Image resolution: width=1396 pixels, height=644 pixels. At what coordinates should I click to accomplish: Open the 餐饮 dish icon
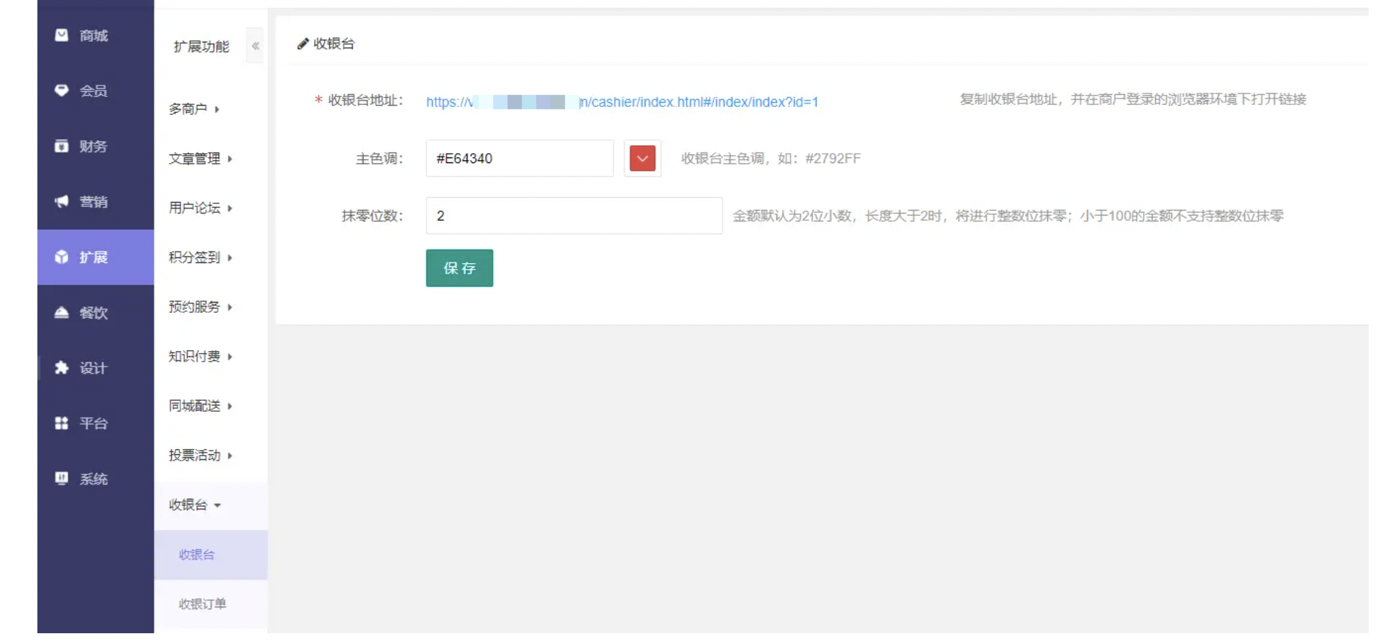pos(62,312)
